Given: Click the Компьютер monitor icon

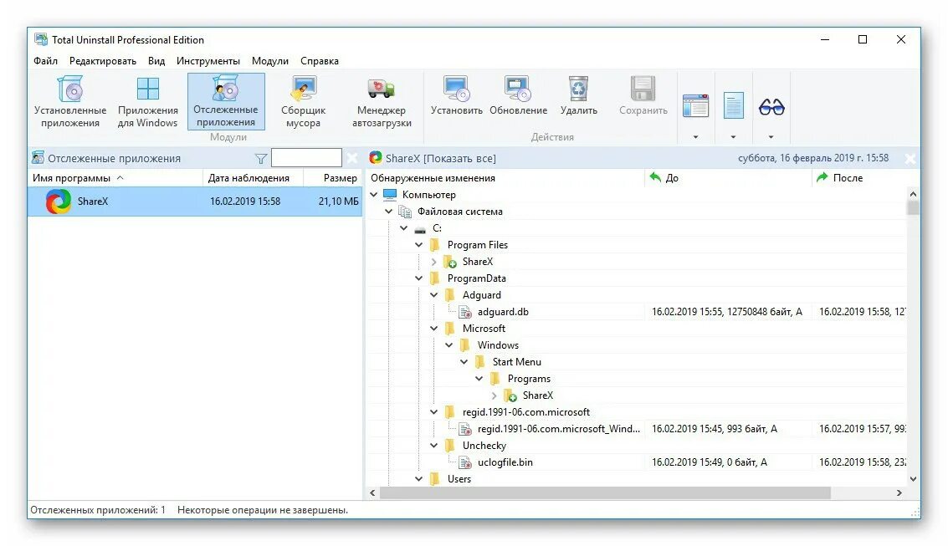Looking at the screenshot, I should click(390, 195).
